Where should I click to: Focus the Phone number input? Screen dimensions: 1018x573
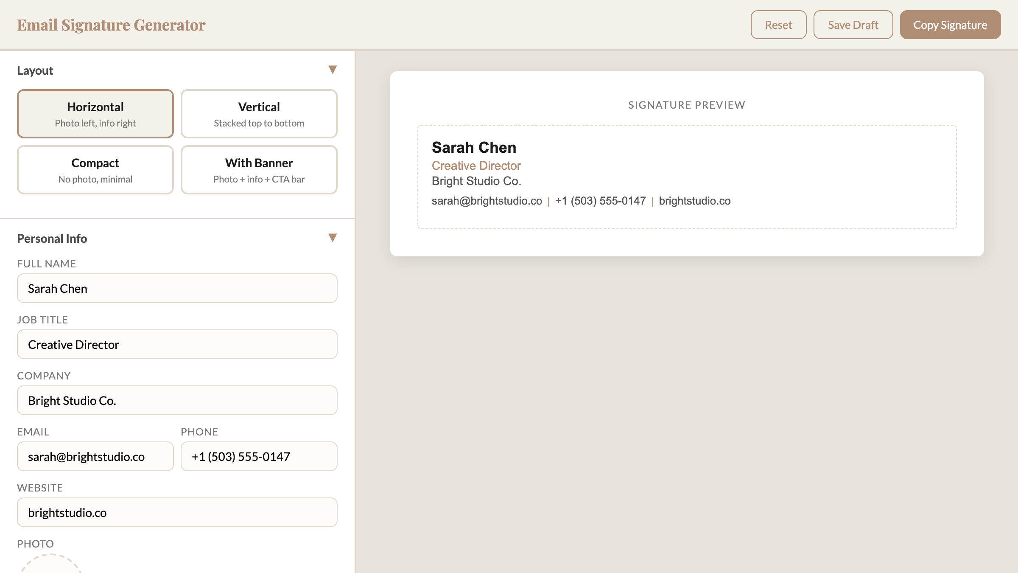coord(259,456)
